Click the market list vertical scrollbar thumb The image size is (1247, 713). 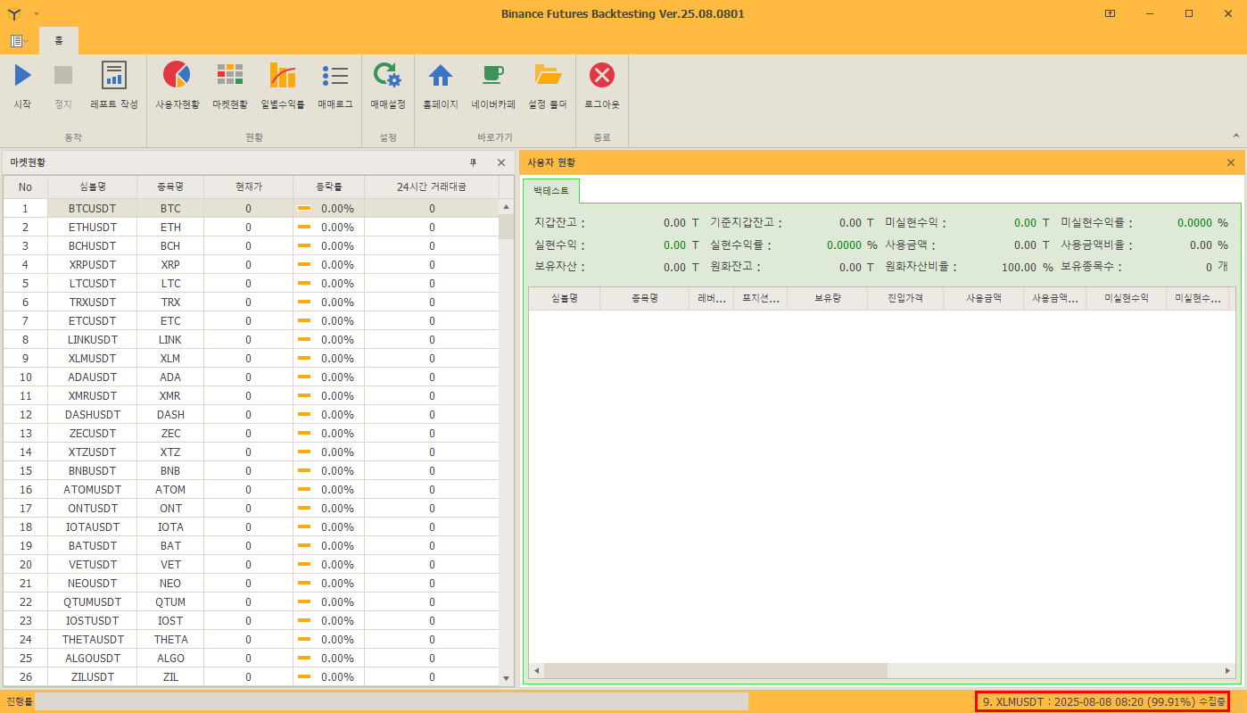tap(507, 227)
